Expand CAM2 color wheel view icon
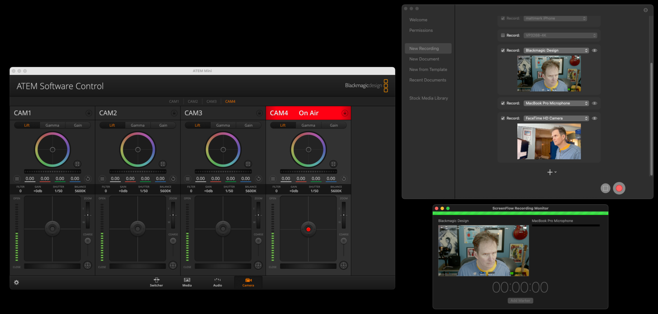Viewport: 658px width, 314px height. 163,164
